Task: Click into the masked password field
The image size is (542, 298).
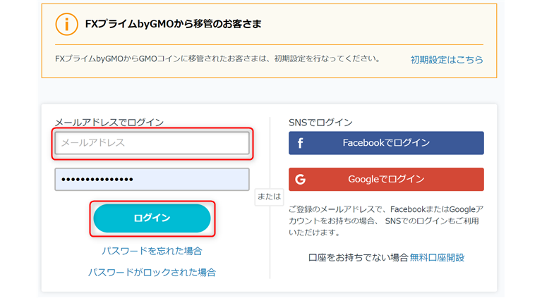Action: pyautogui.click(x=152, y=180)
